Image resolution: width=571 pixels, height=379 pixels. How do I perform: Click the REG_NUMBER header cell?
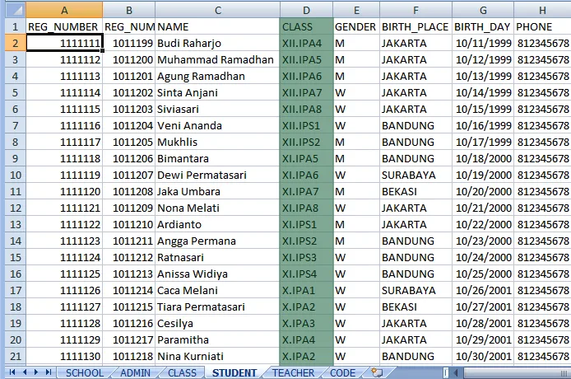point(64,26)
